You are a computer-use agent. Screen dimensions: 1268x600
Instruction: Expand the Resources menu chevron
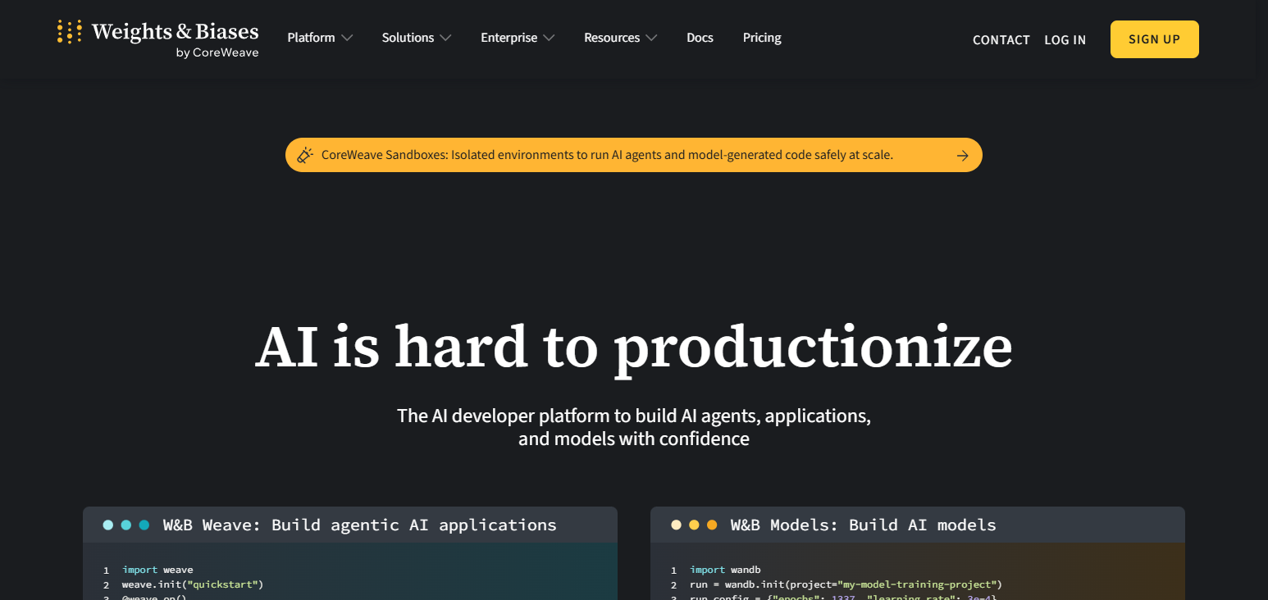(x=651, y=38)
